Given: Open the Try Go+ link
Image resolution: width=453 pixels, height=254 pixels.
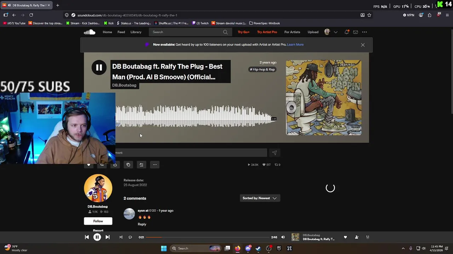Looking at the screenshot, I should click(243, 32).
